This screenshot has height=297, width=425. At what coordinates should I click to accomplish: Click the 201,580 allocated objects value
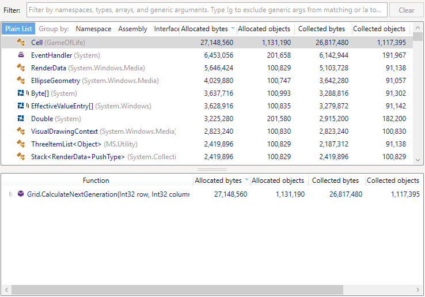[279, 119]
